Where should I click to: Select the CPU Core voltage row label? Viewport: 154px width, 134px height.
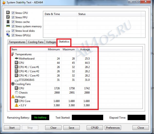point(24,101)
